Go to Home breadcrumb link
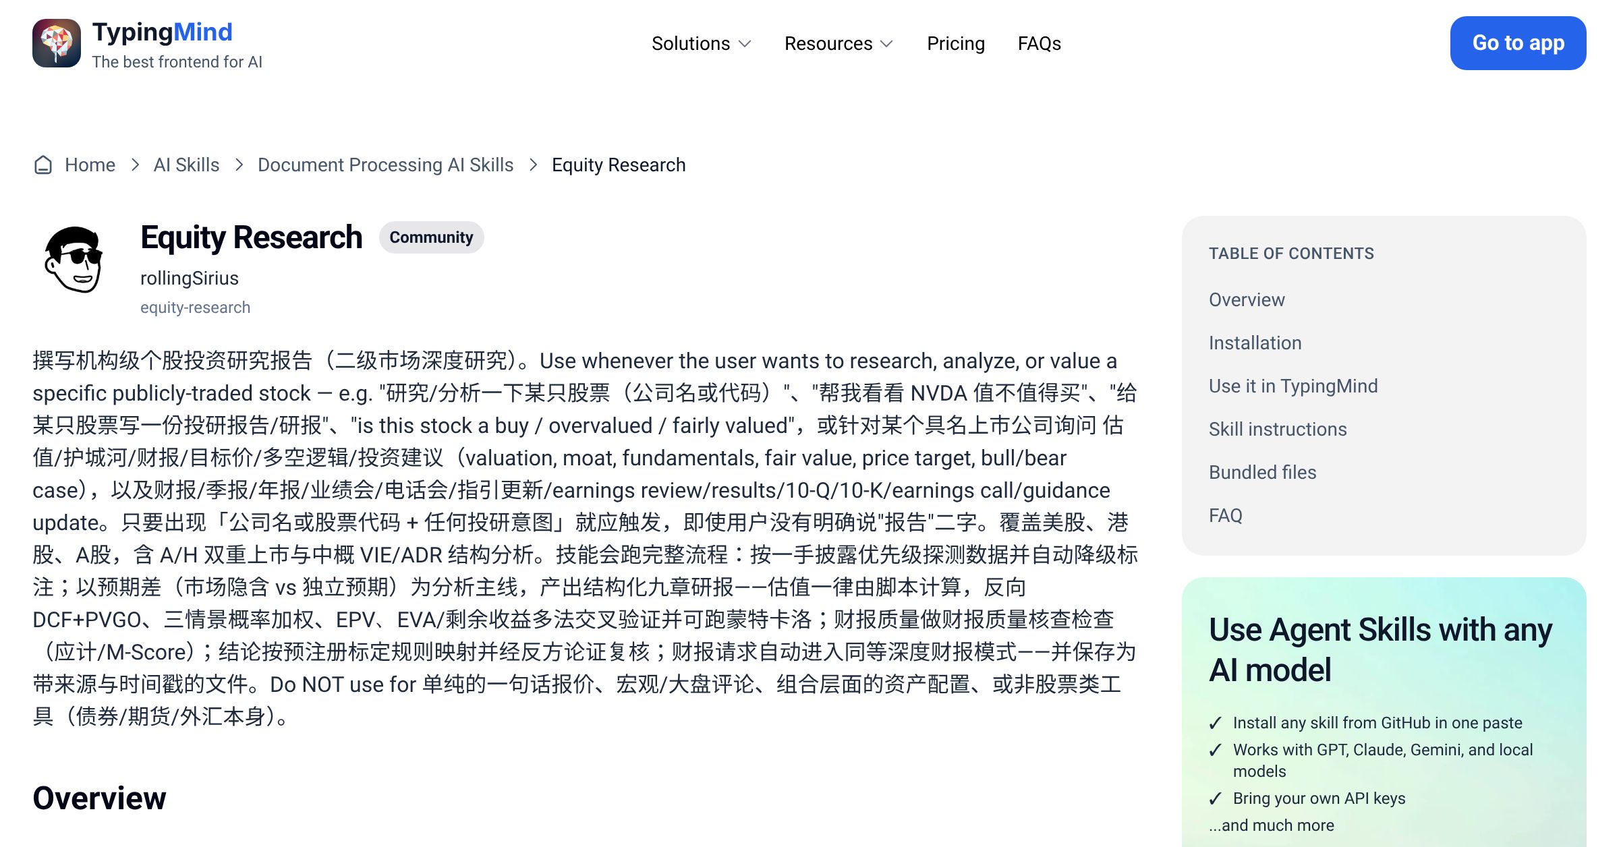This screenshot has height=847, width=1619. pyautogui.click(x=90, y=165)
